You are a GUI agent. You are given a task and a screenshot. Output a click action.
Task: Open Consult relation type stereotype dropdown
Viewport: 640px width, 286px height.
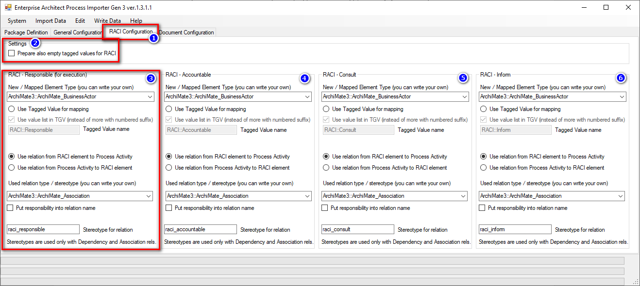click(x=463, y=196)
